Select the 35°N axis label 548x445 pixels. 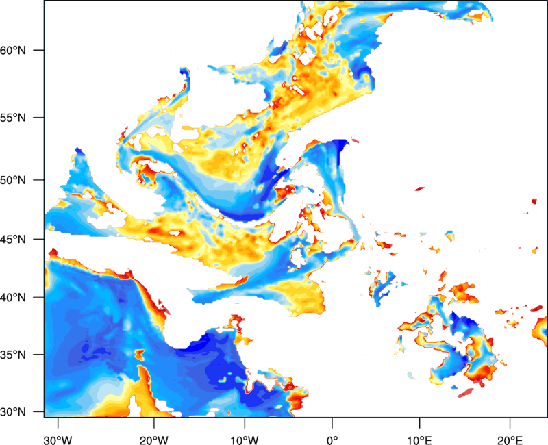coord(13,355)
